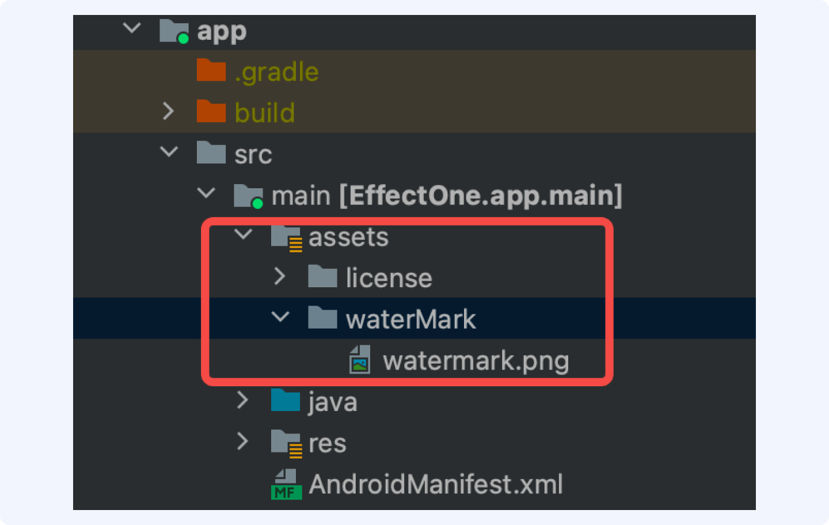
Task: Click the AndroidManifest MF file icon
Action: pos(286,484)
